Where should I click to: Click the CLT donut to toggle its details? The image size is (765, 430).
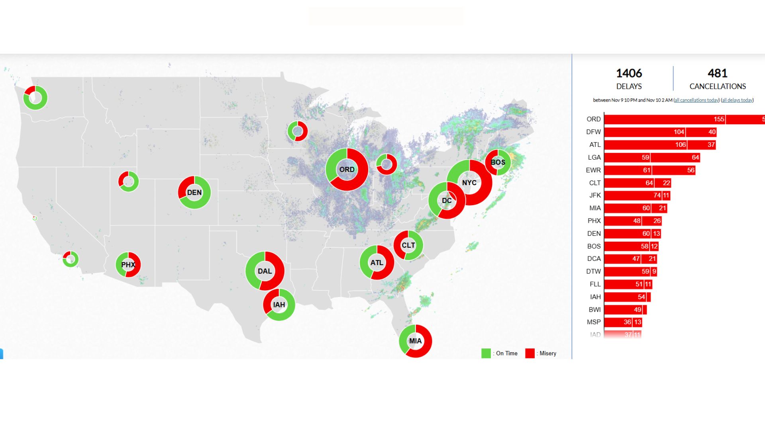[409, 245]
